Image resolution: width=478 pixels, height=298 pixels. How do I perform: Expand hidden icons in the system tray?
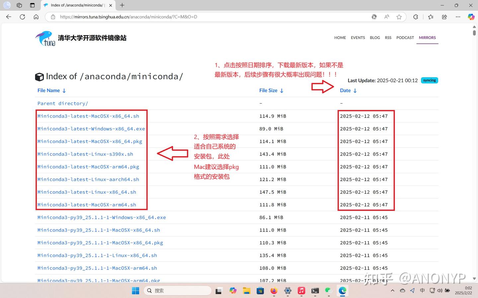pyautogui.click(x=392, y=291)
